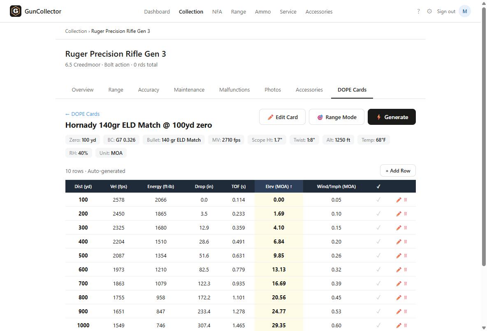Open Range Mode
The height and width of the screenshot is (331, 487).
(x=336, y=117)
